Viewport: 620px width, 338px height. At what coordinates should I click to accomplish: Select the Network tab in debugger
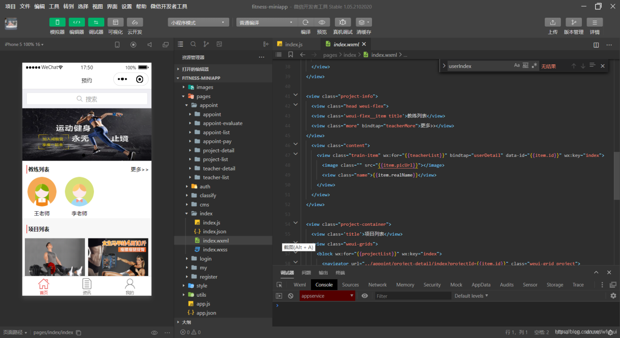[x=377, y=284]
